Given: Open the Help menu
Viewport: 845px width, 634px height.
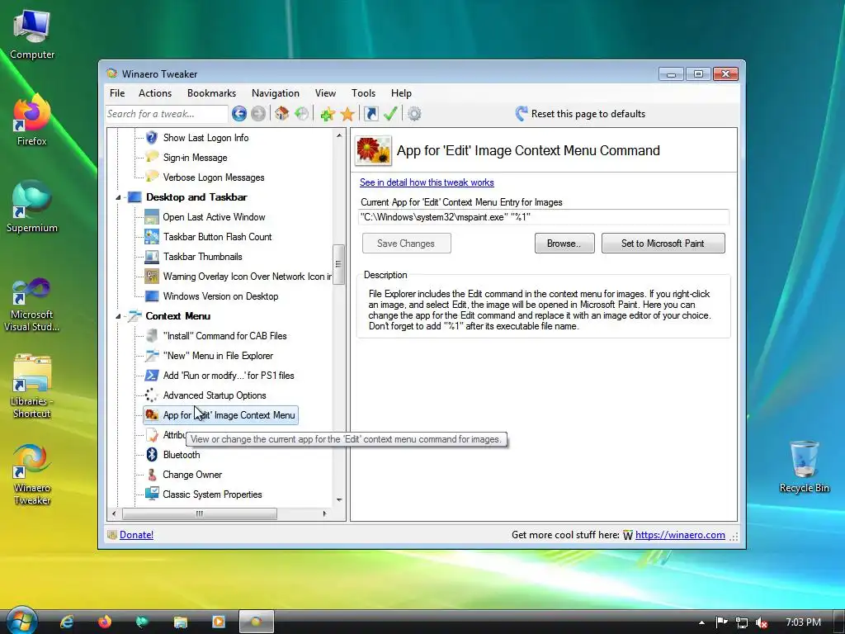Looking at the screenshot, I should pos(402,93).
